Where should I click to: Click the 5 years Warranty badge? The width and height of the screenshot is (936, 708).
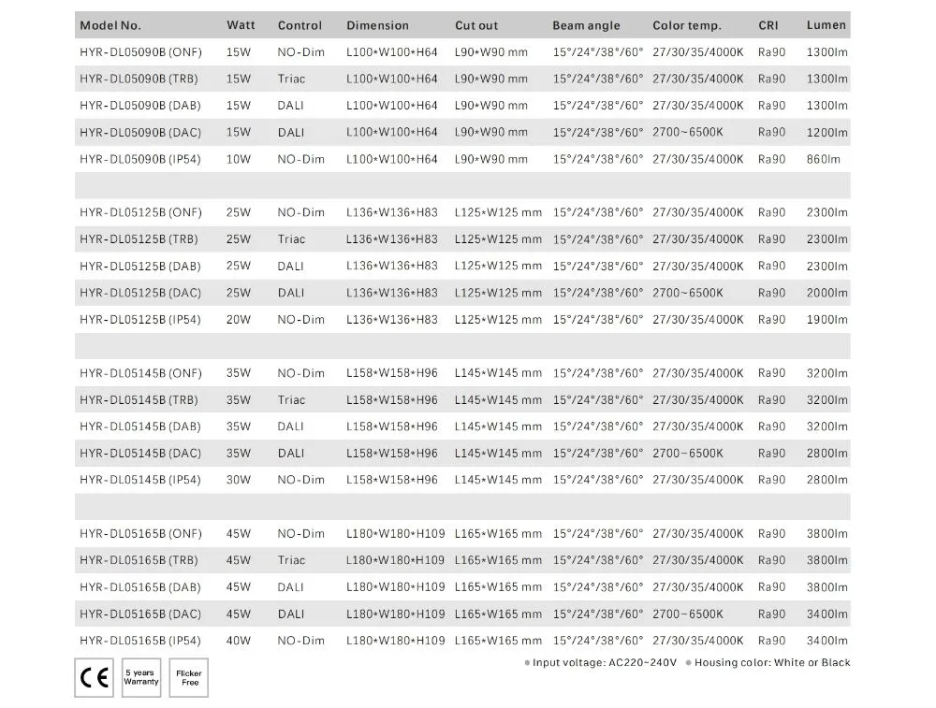pyautogui.click(x=141, y=677)
